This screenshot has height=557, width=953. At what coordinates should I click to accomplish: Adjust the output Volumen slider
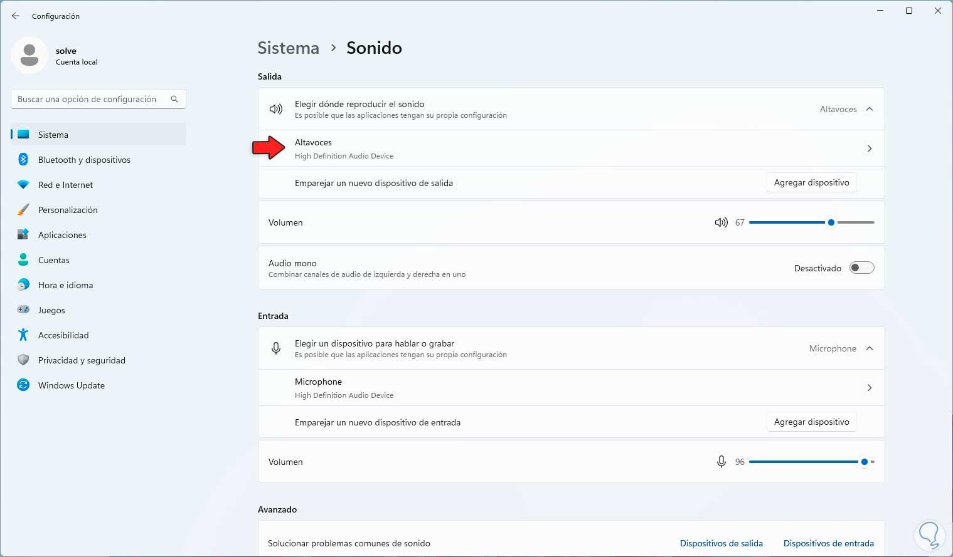click(831, 222)
